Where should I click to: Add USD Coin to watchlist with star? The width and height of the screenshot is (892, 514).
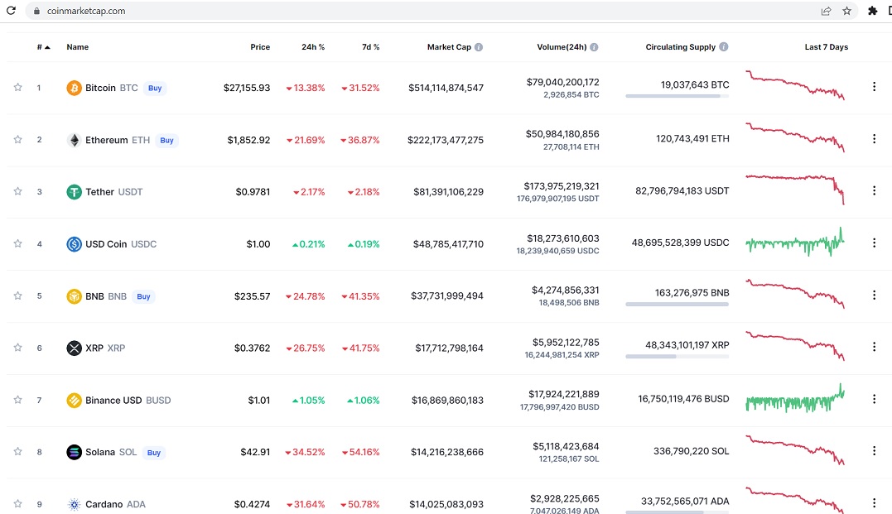18,243
